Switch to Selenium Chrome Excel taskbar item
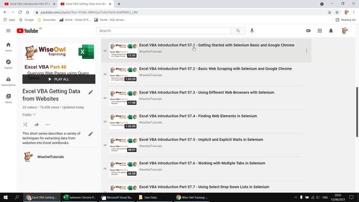The image size is (359, 202). (80, 197)
